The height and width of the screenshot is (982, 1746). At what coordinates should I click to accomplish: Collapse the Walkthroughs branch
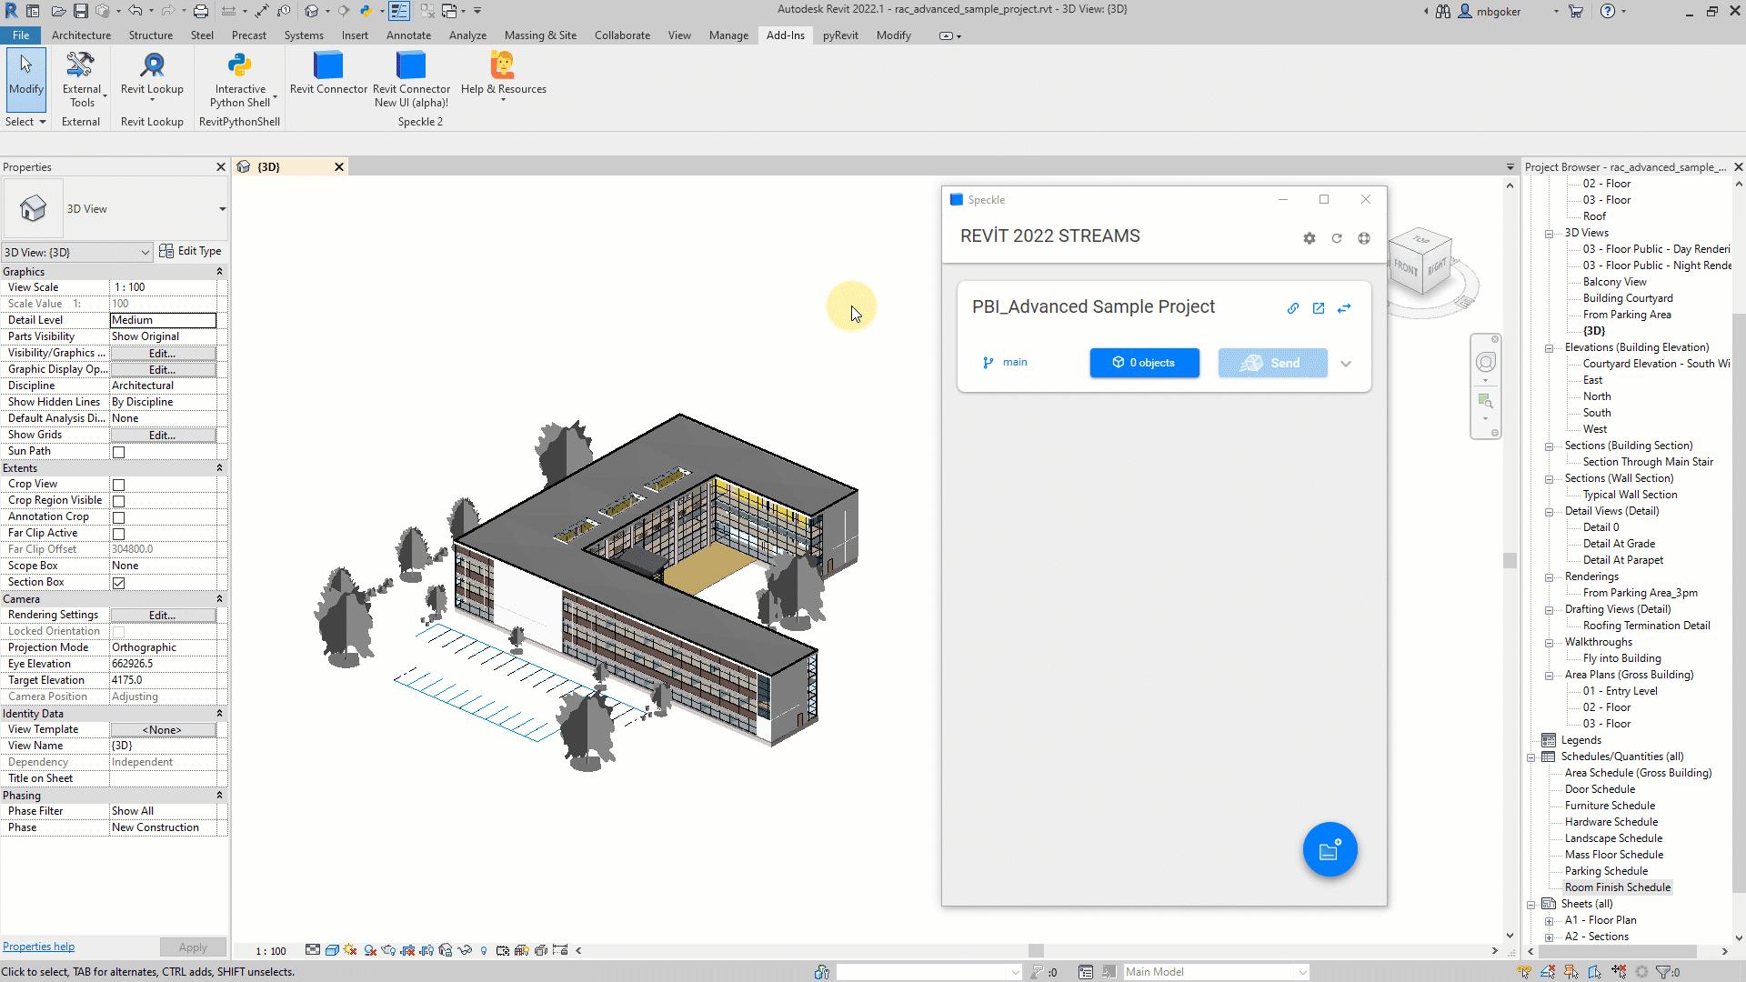click(x=1550, y=642)
